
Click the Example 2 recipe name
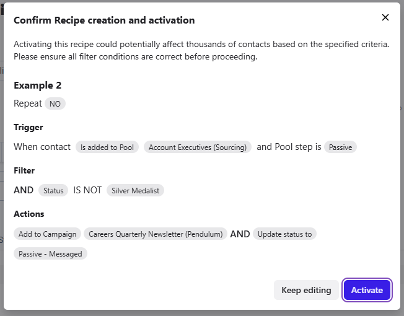[38, 86]
